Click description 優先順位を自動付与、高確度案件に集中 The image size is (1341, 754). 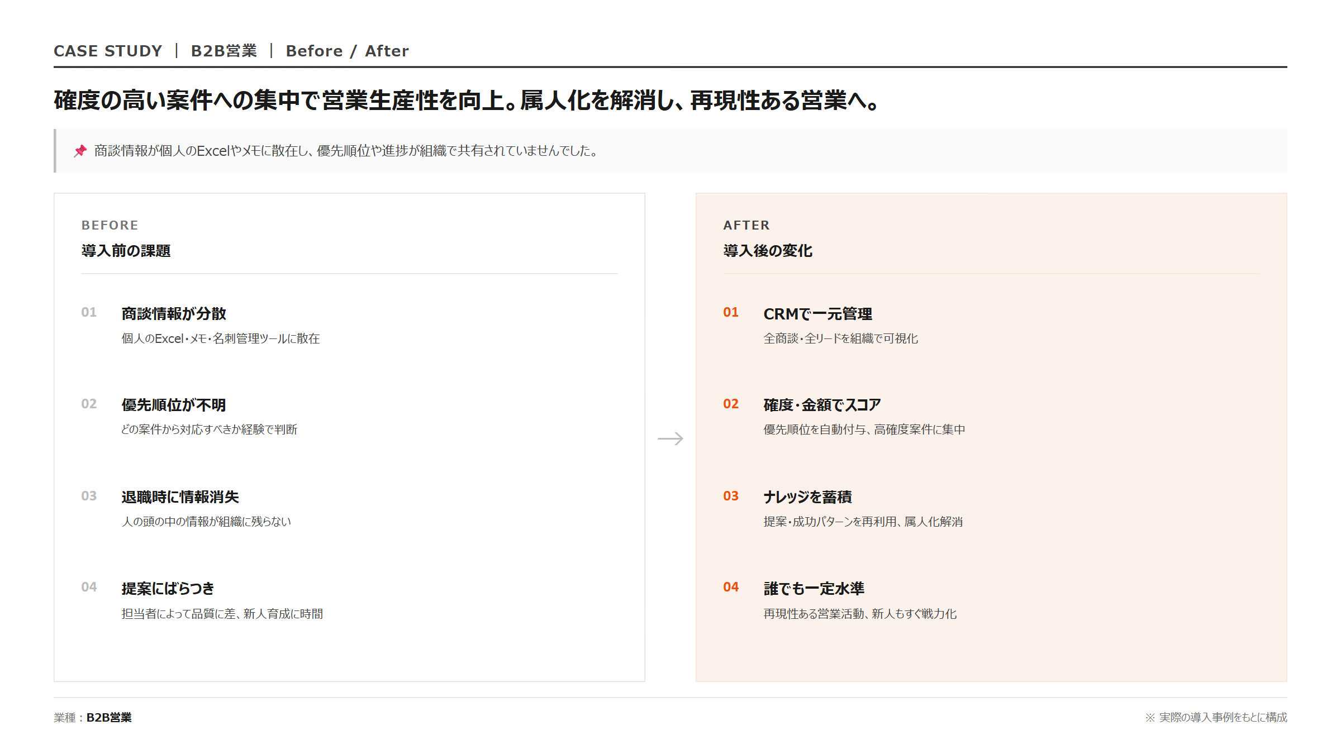(864, 430)
